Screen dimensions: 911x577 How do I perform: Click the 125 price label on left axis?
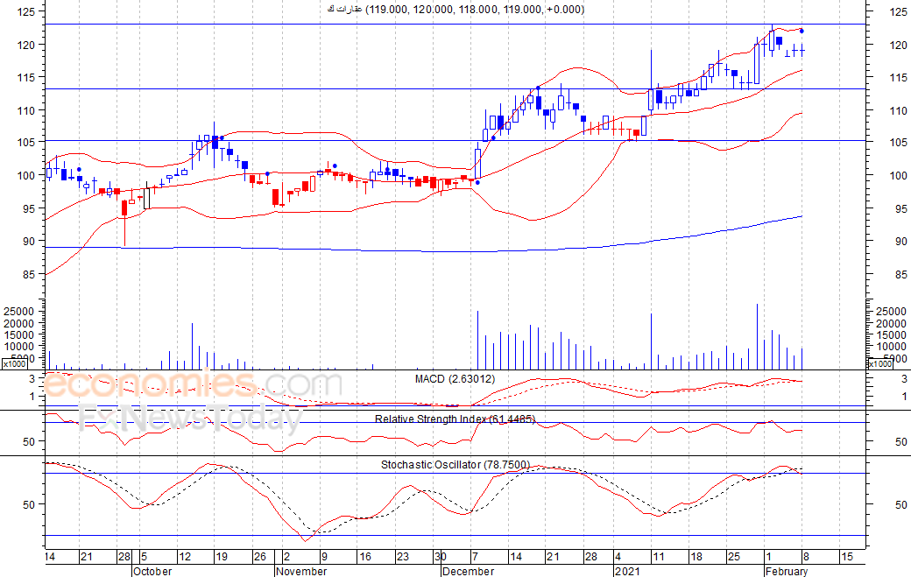tap(25, 11)
